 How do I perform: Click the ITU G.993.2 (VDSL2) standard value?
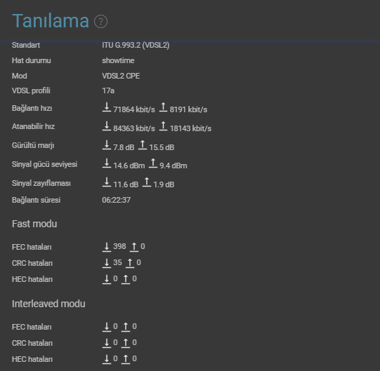(136, 46)
